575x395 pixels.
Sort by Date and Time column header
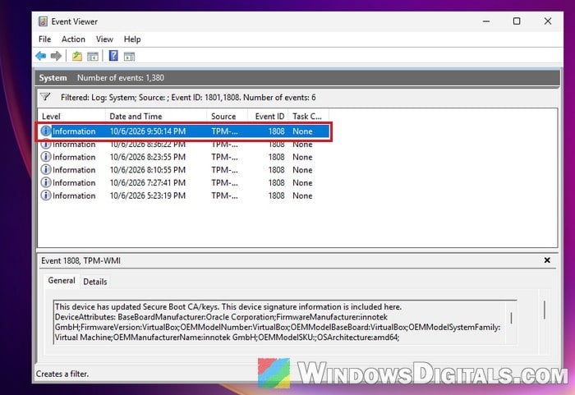[x=156, y=117]
